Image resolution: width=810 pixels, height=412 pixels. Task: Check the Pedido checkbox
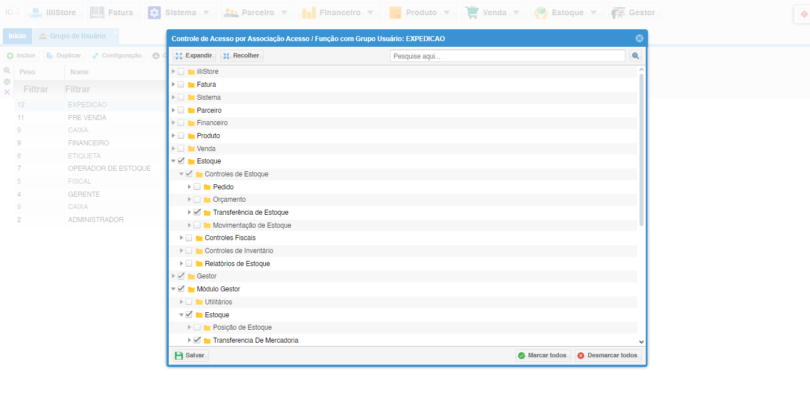[197, 187]
